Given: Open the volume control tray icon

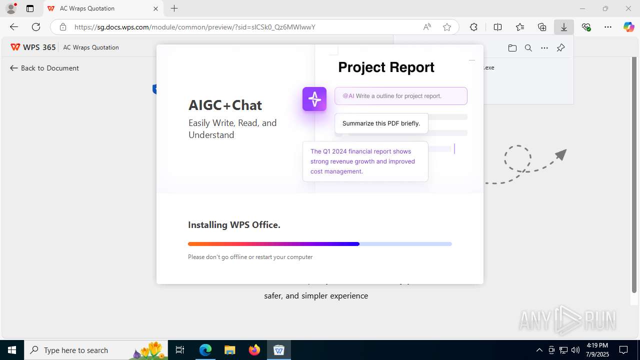Looking at the screenshot, I should coord(575,350).
